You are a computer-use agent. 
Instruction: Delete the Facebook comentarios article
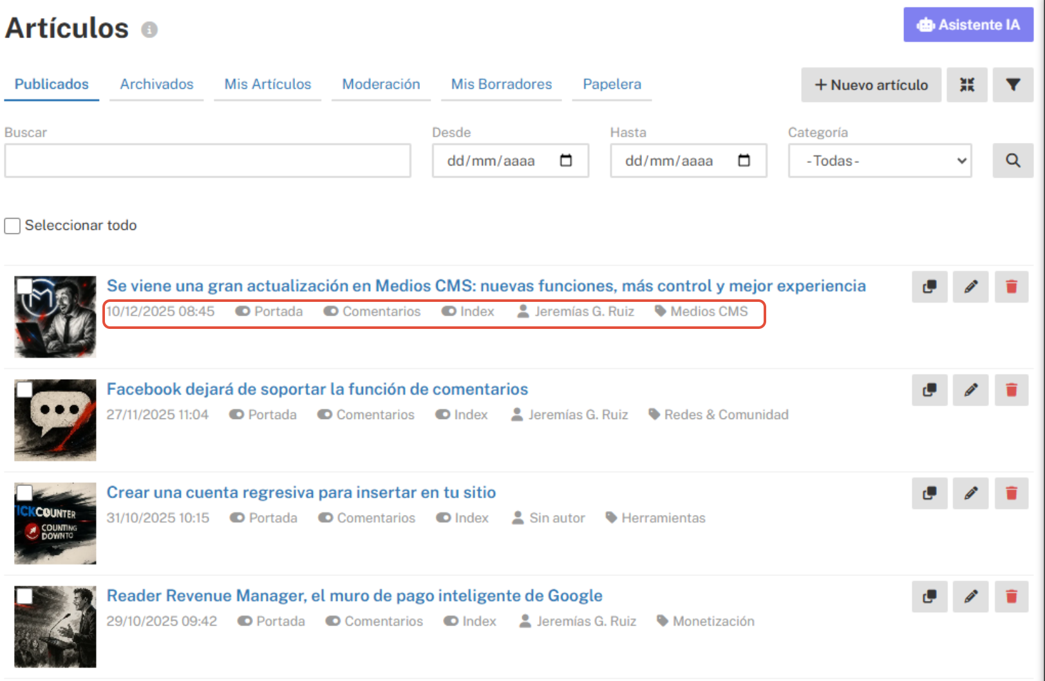click(1012, 390)
